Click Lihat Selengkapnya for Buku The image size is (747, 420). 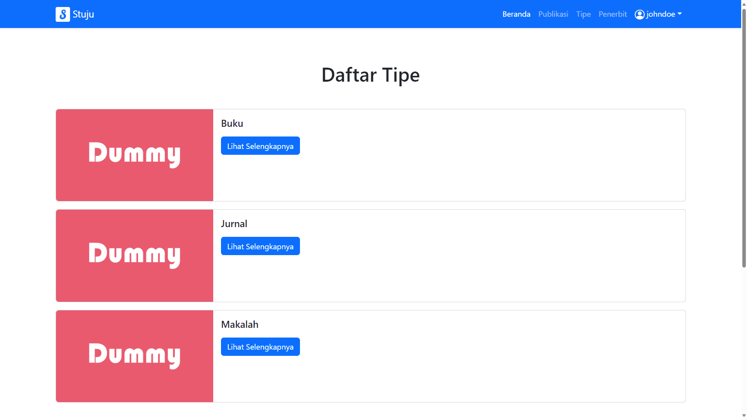(260, 146)
